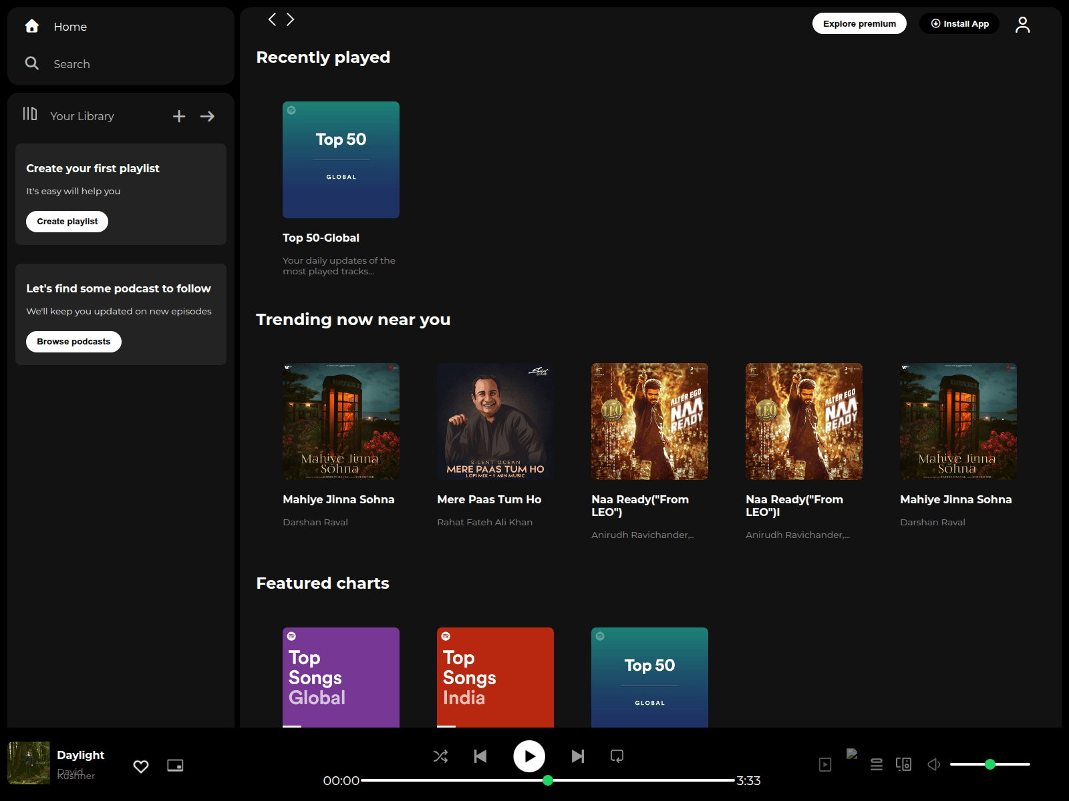Click the 00:00 elapsed time
1069x801 pixels.
[341, 781]
